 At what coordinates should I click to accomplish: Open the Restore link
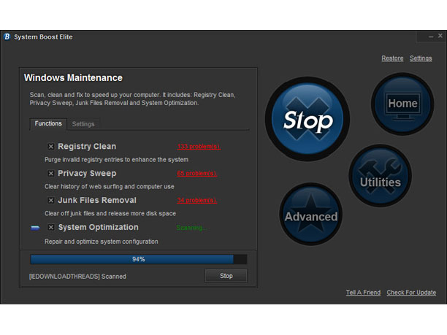tap(392, 58)
